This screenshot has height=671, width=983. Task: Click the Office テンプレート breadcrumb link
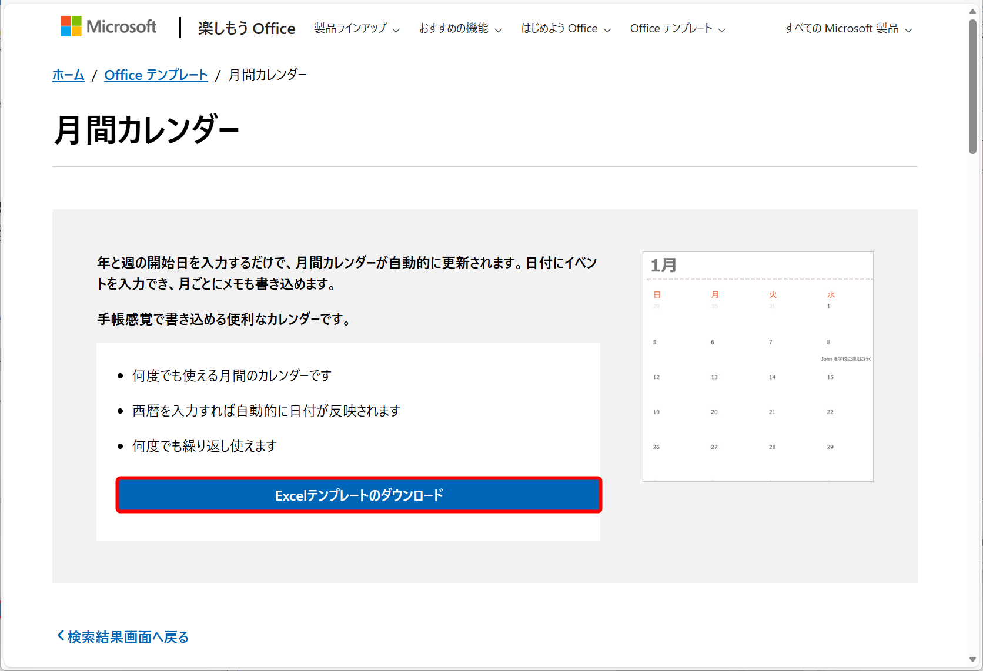(155, 75)
